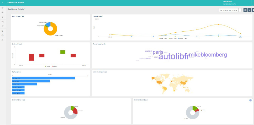Viewport: 254px width, 125px height.
Task: Click the word autolibfr in the word cloud
Action: click(174, 57)
